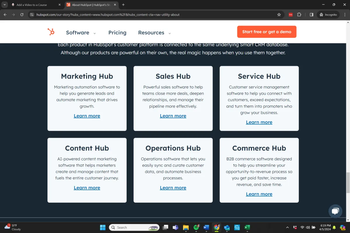The image size is (350, 233).
Task: Click the Content Hub heading
Action: coord(87,148)
